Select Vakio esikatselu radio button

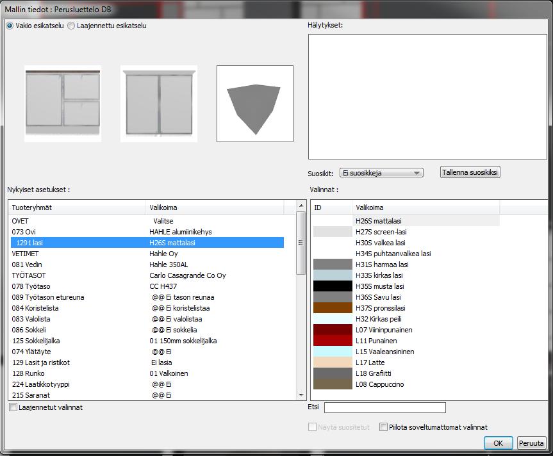10,26
